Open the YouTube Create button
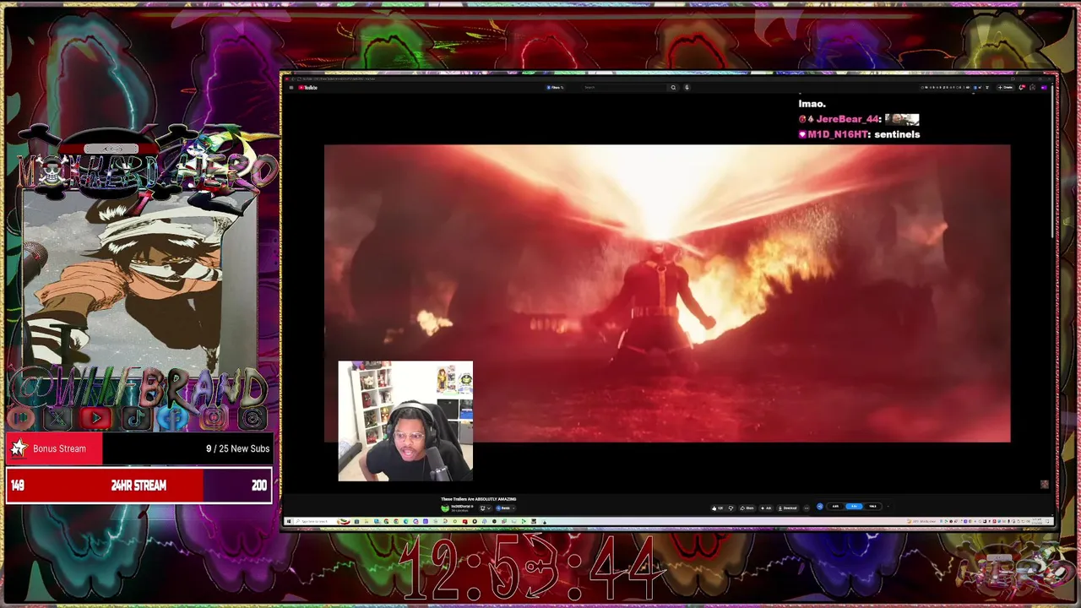1081x608 pixels. pyautogui.click(x=1005, y=87)
